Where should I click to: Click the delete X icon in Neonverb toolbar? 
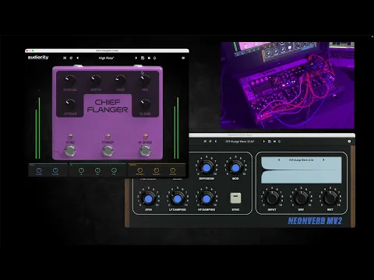[x=274, y=142]
